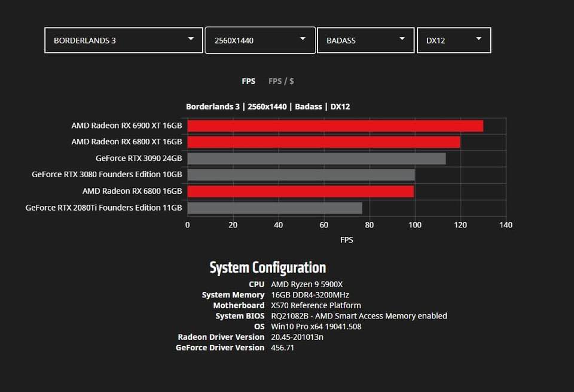Select the 'AMD Radeon RX 6800 16GB' label
Image resolution: width=574 pixels, height=392 pixels.
[132, 191]
